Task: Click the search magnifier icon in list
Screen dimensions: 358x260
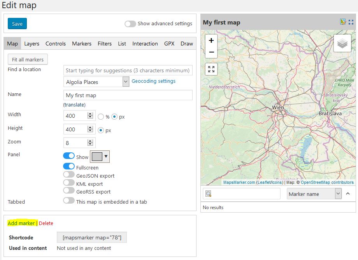Action: (208, 194)
